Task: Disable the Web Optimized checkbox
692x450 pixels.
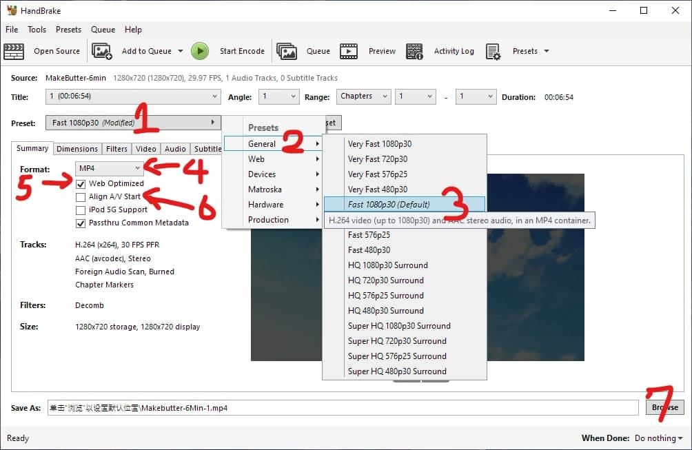Action: point(81,184)
